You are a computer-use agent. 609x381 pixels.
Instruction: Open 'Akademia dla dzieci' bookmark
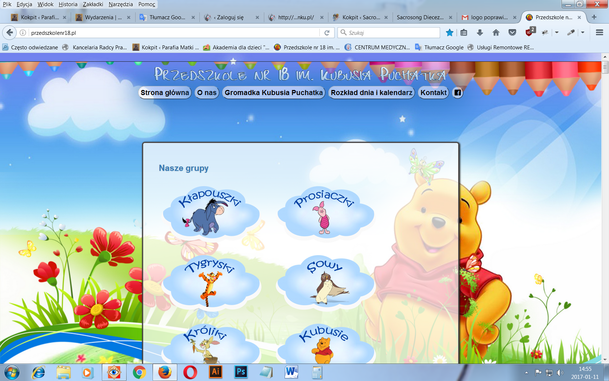coord(236,47)
